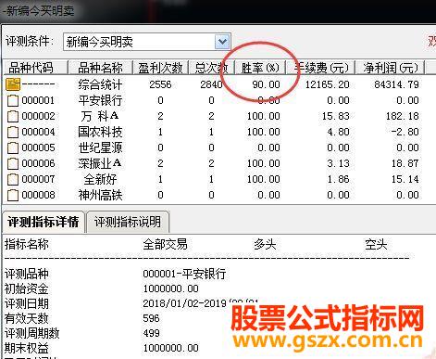Viewport: 436px width, 359px height.
Task: Click the 多头 column label
Action: coord(265,244)
